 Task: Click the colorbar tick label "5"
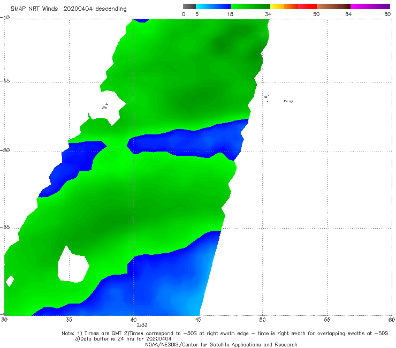(197, 14)
